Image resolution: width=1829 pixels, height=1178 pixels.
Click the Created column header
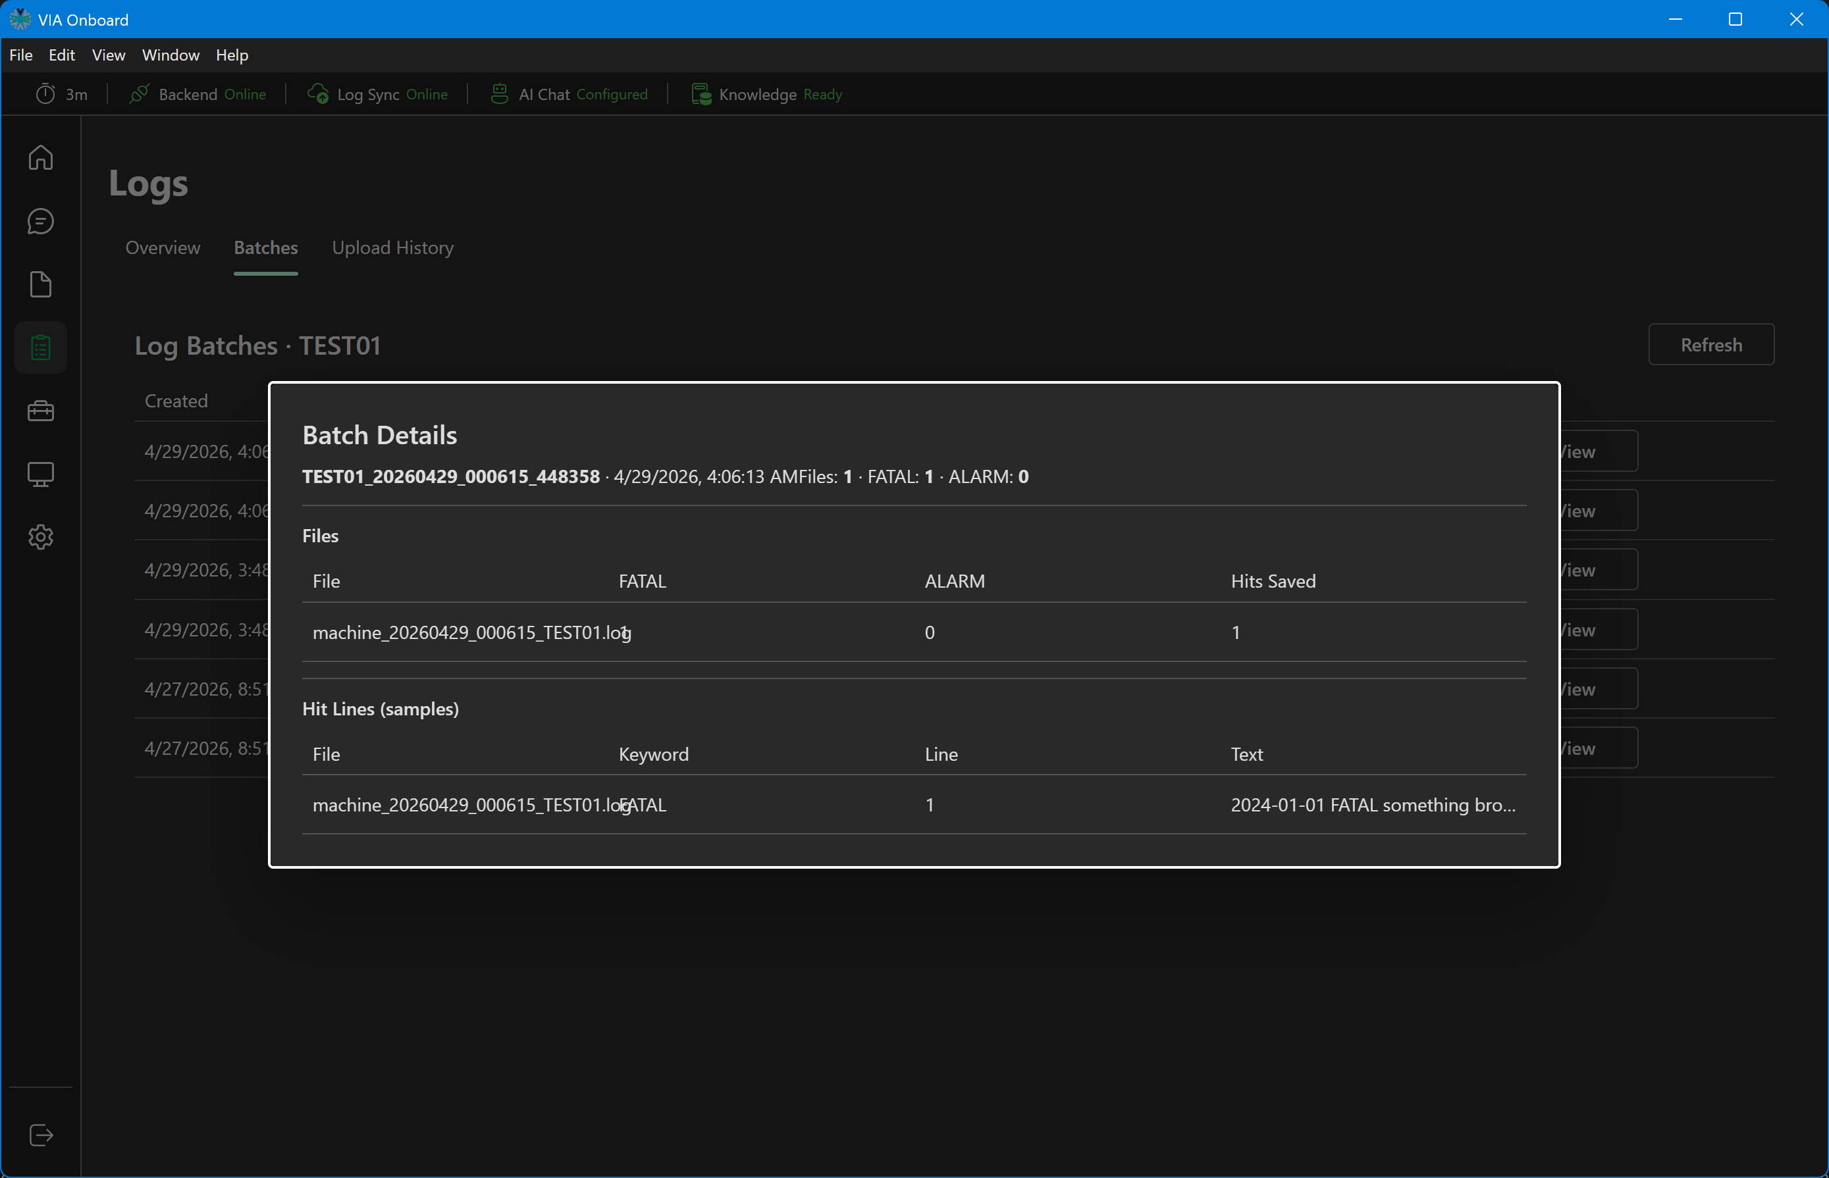tap(176, 401)
